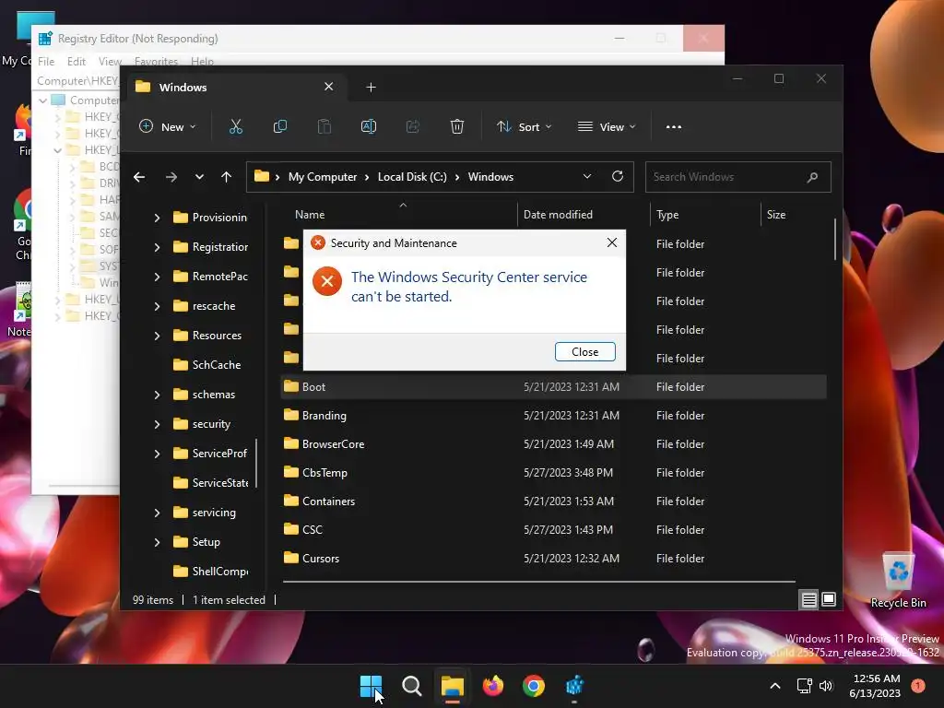Select the Containers folder row
The width and height of the screenshot is (944, 708).
click(553, 501)
